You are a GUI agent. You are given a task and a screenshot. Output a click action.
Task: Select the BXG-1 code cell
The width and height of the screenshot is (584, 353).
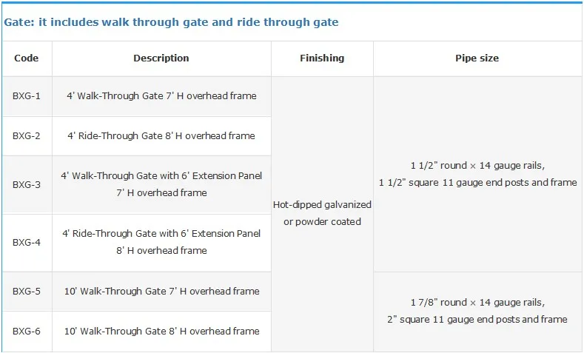click(27, 96)
